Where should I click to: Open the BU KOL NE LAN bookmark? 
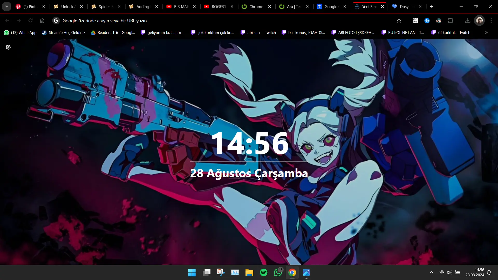point(403,33)
